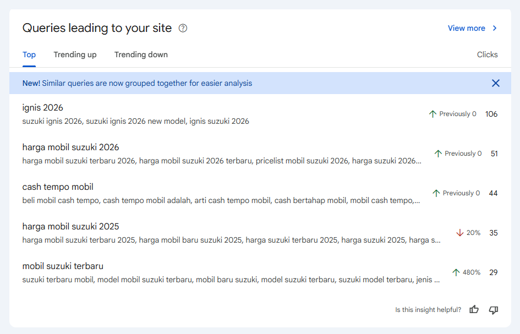Click the Queries leading to your site heading
520x334 pixels.
97,28
